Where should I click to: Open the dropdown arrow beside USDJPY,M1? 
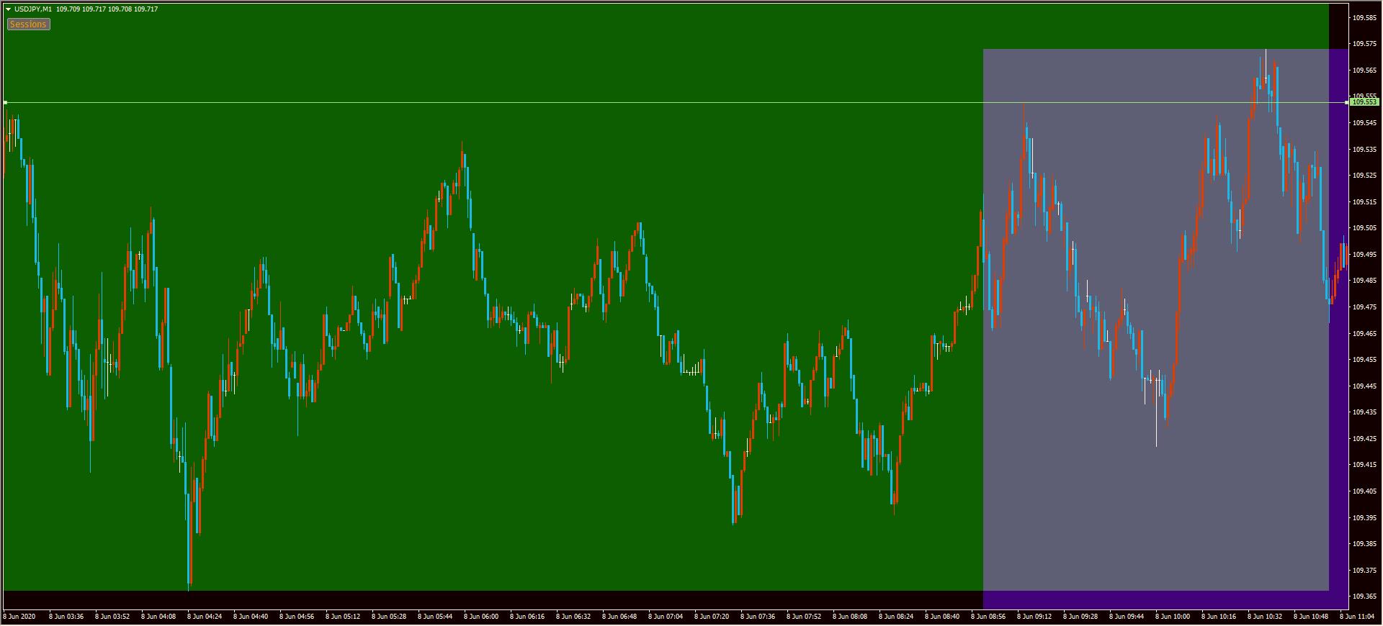[x=8, y=9]
